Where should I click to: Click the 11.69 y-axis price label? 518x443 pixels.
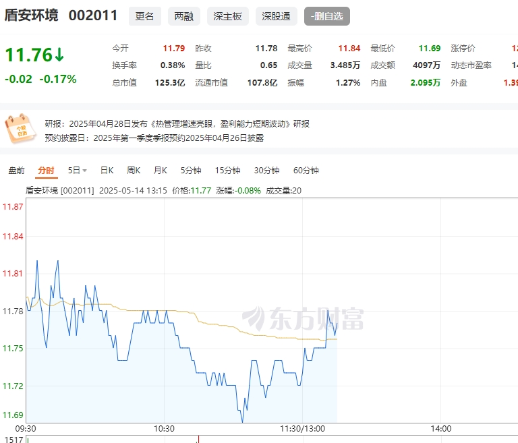tap(13, 415)
